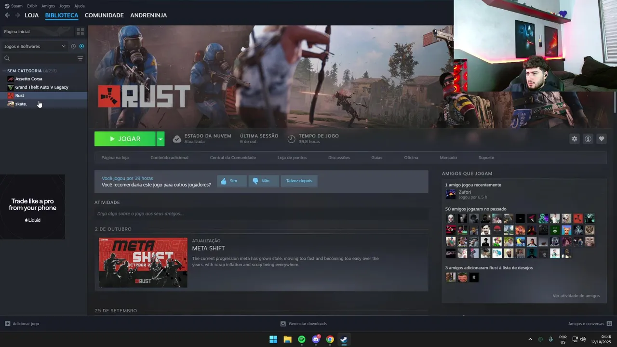Open the Suporte link

coord(486,158)
